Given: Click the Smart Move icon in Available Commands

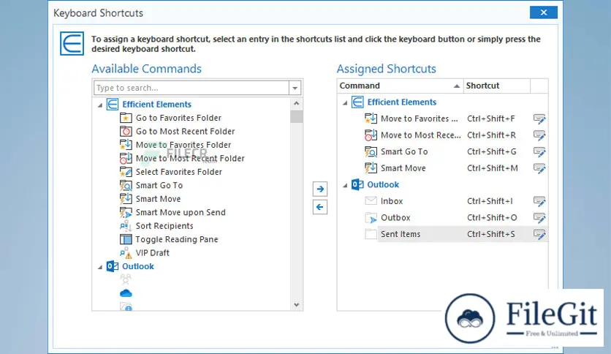Looking at the screenshot, I should point(126,199).
